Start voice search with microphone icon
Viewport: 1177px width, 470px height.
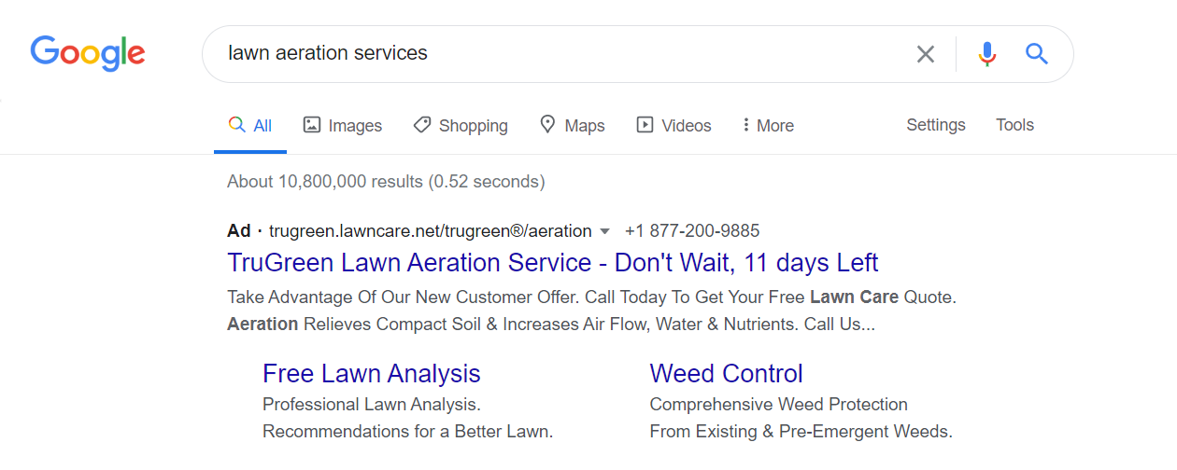(987, 54)
